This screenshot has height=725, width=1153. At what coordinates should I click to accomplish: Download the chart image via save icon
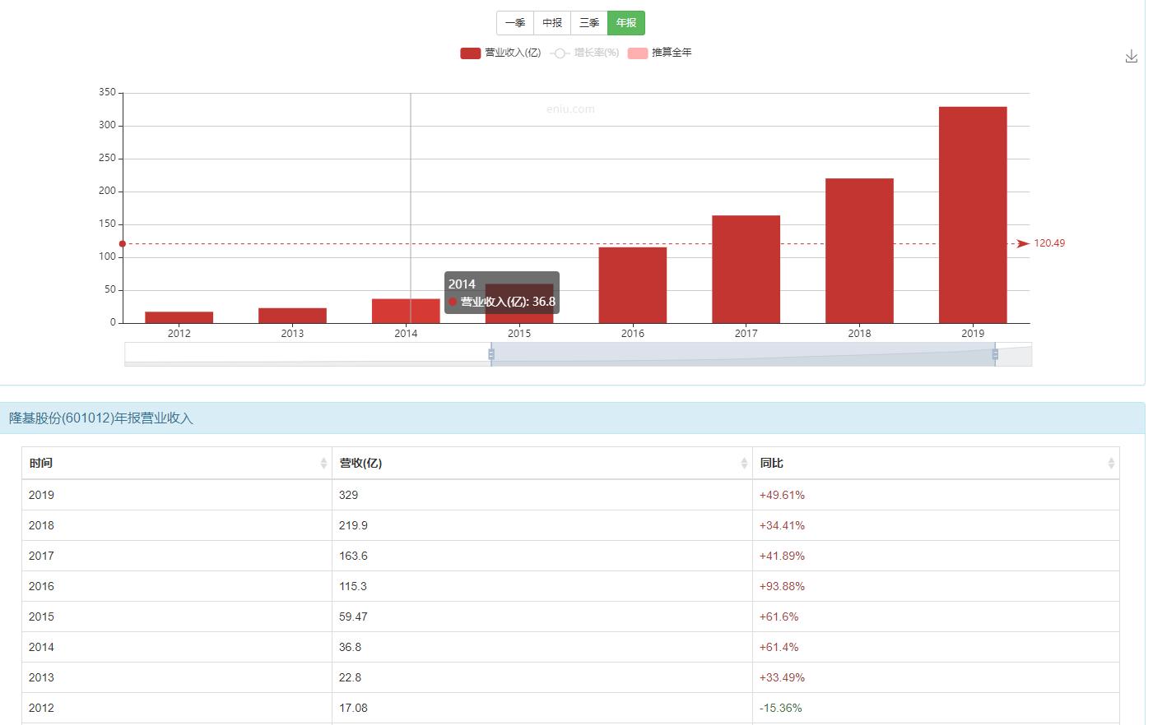(x=1131, y=56)
